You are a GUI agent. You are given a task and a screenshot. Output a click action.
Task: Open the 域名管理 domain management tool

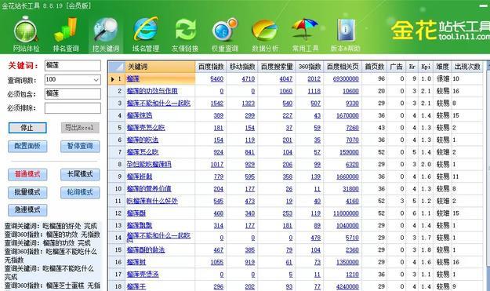(145, 35)
